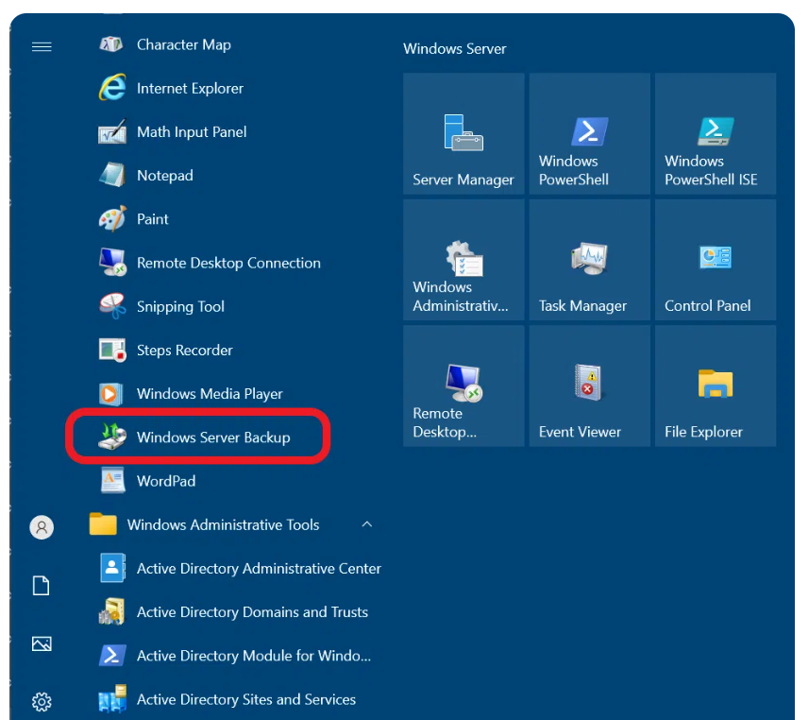Image resolution: width=809 pixels, height=720 pixels.
Task: Open Documents from the sidebar
Action: coord(42,586)
